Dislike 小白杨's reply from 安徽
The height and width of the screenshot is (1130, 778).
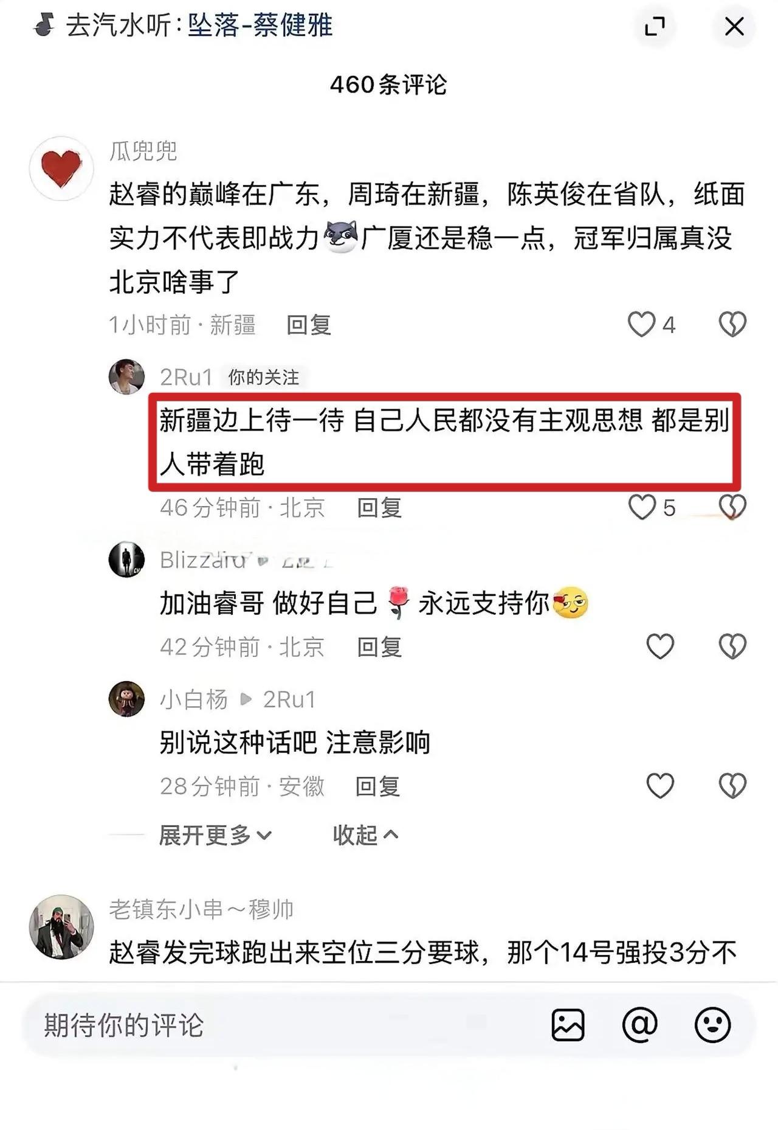pos(732,786)
